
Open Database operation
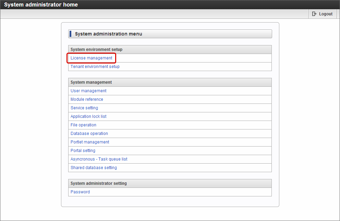pyautogui.click(x=89, y=134)
